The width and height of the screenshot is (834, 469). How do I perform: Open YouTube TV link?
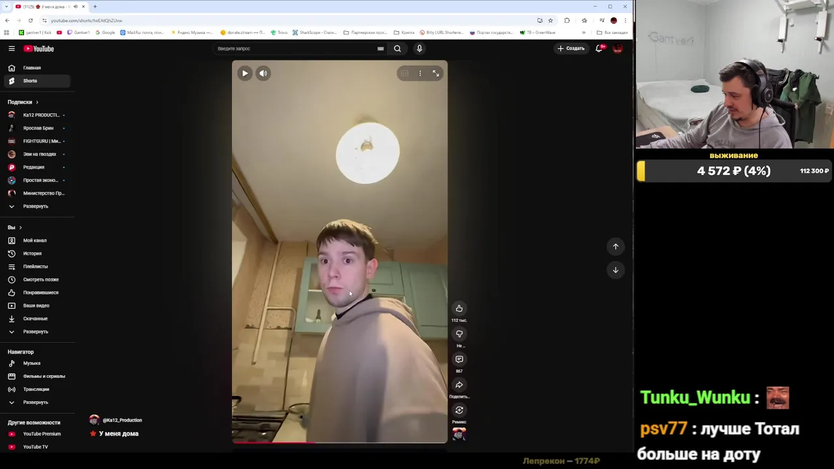click(36, 447)
